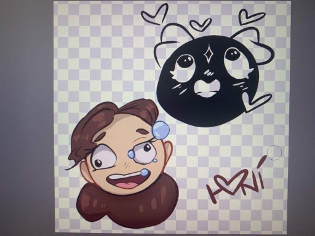Click the heart outline at top left above the cat
The height and width of the screenshot is (236, 315).
(x=155, y=14)
